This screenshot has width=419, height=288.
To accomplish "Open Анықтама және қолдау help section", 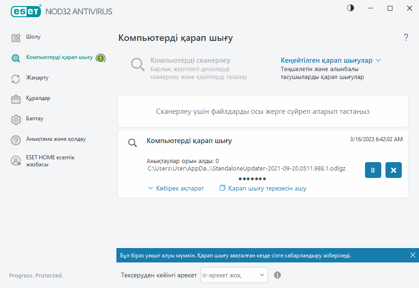I will coord(55,139).
